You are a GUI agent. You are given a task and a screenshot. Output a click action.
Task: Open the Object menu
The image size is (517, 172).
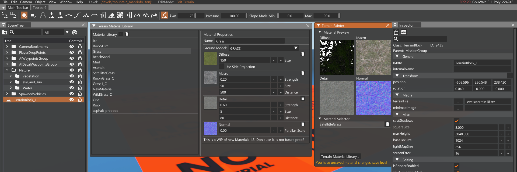(40, 2)
